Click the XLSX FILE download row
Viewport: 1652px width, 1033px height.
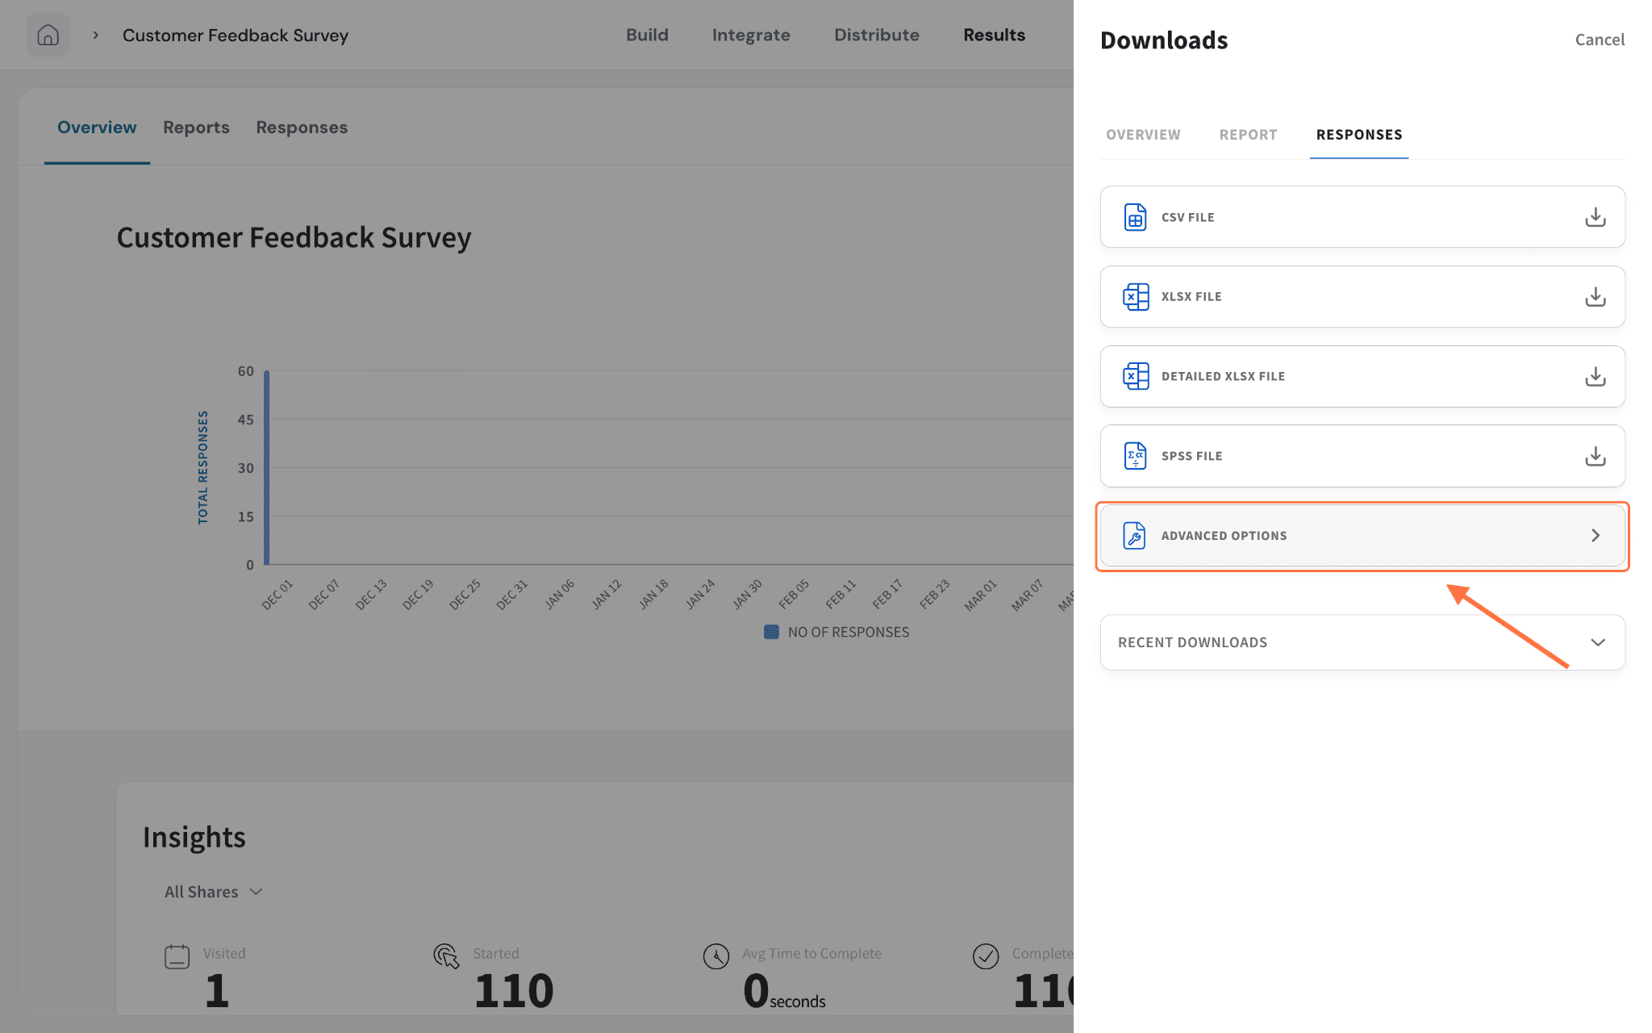[x=1362, y=297]
